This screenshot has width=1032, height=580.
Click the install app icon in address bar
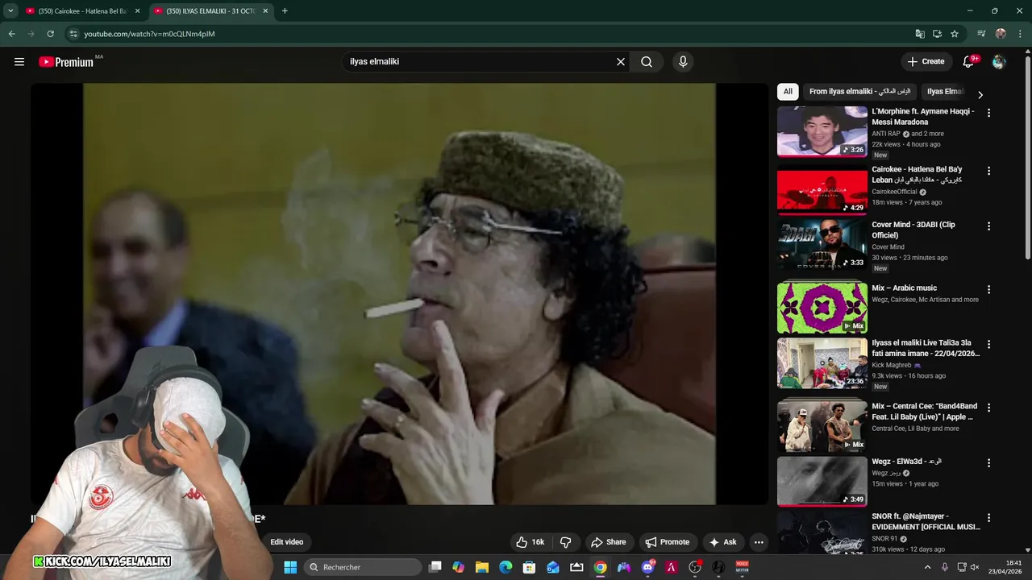coord(937,34)
